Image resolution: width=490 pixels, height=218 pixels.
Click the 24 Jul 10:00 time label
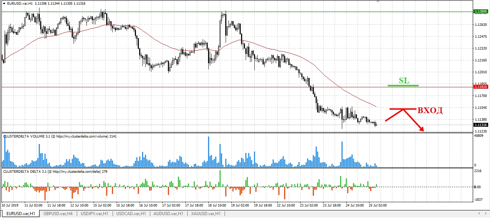click(x=355, y=205)
